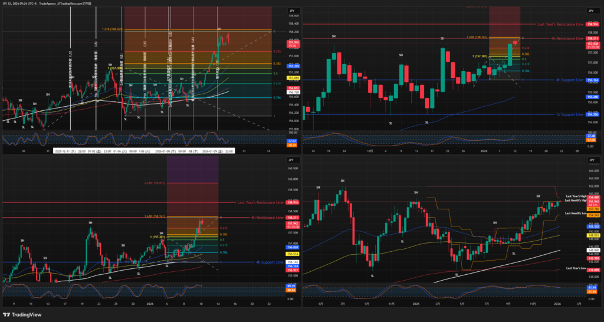
Task: Click the 1.618 (158.261) Fibonacci label in the top-left chart
Action: (112, 29)
